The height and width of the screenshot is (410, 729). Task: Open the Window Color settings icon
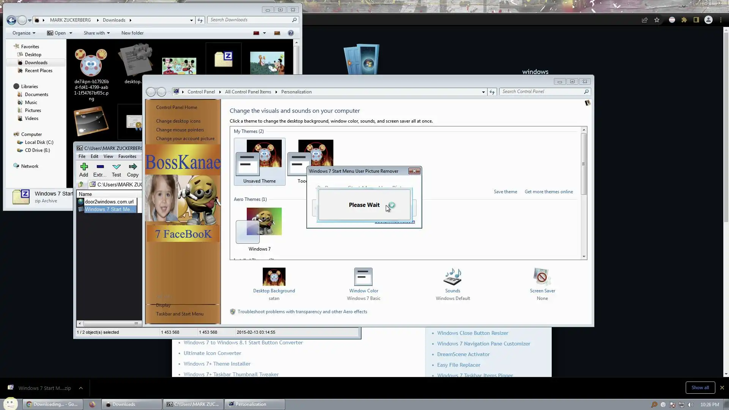point(363,277)
